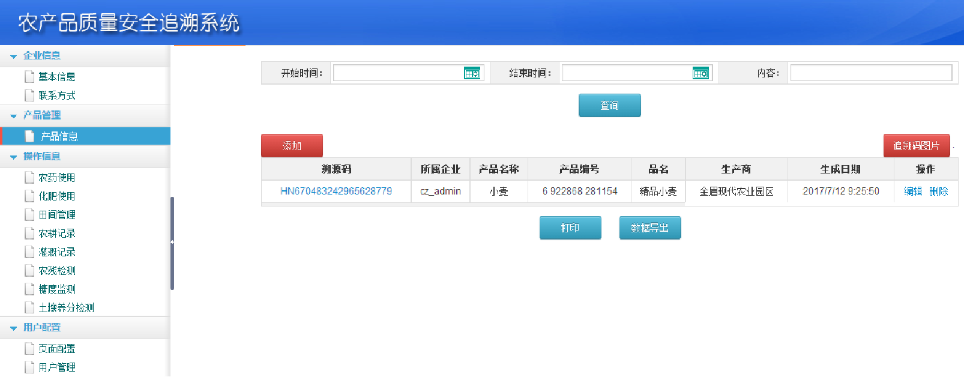Click the page icon beside 农药使用
Screen dimensions: 964x377
pos(29,178)
